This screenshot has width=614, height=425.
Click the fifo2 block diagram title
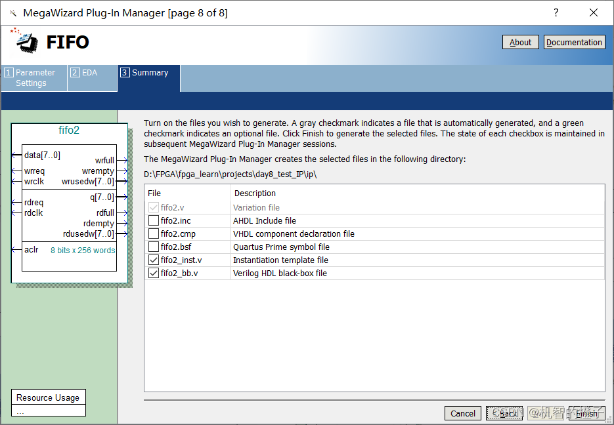69,131
